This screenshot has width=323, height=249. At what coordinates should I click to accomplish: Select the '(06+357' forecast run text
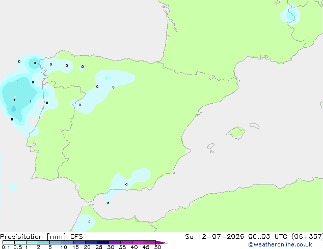pyautogui.click(x=307, y=237)
